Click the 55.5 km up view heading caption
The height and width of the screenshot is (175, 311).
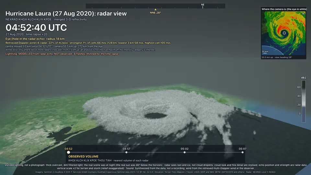click(277, 57)
